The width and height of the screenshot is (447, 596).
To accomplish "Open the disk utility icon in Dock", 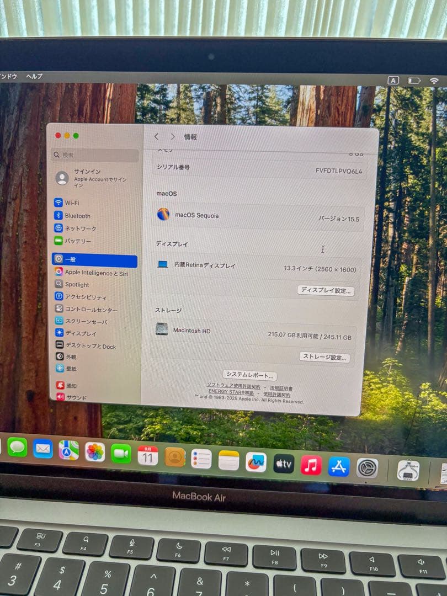I will point(408,470).
